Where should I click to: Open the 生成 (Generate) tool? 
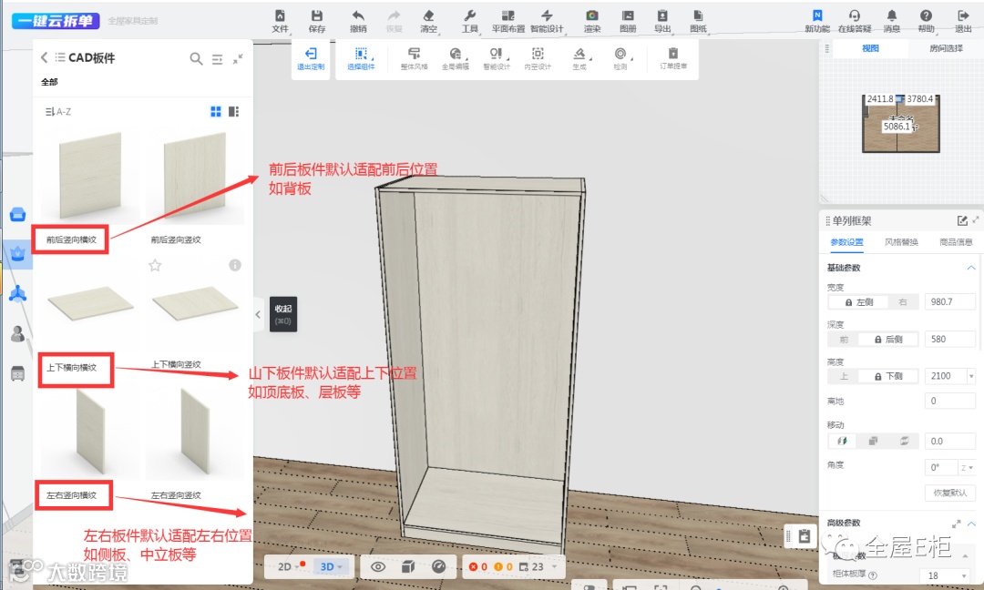coord(579,58)
